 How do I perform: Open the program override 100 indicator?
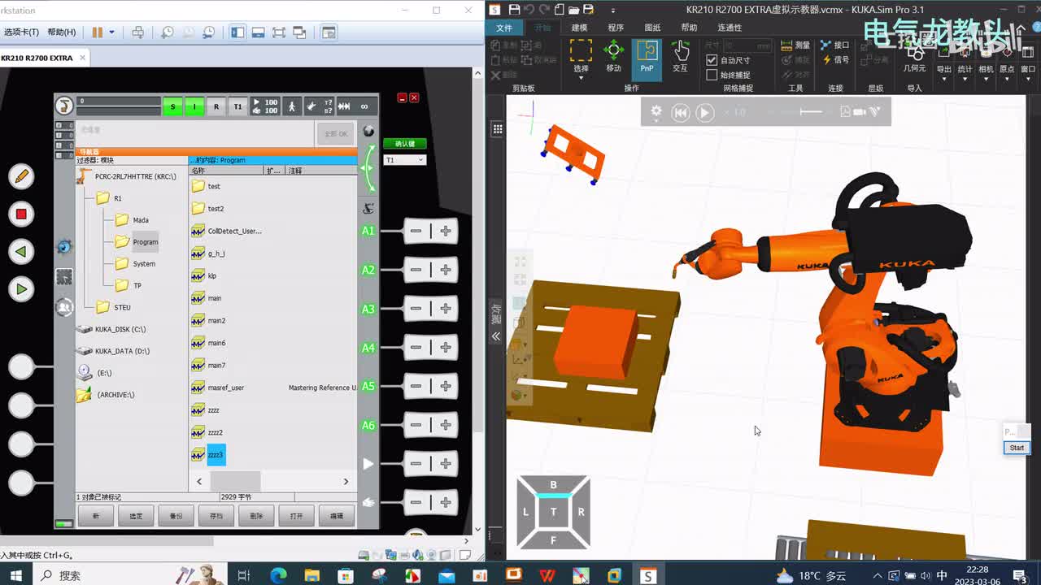coord(265,106)
